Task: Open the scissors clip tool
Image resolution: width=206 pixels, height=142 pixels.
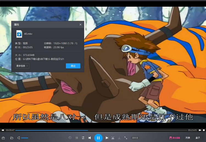Action: coord(113,138)
